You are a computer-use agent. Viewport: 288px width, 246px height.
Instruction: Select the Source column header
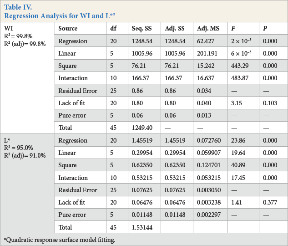[x=68, y=29]
